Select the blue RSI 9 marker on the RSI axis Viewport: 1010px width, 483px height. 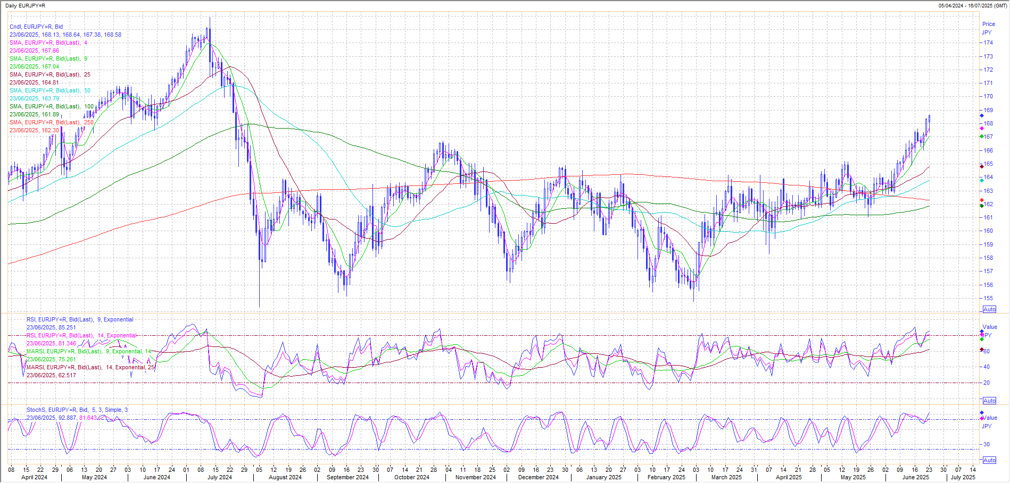(x=982, y=332)
